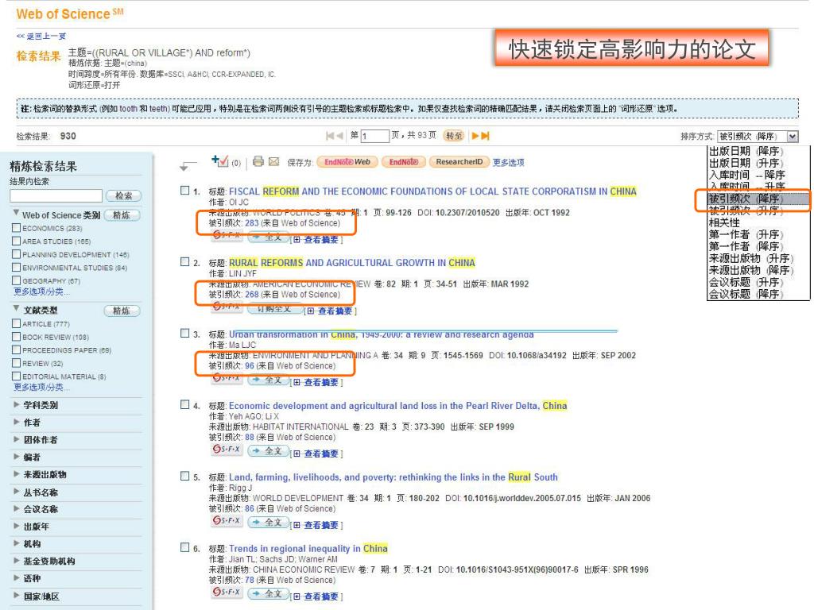Screen dimensions: 814x610
Task: Click the page number input field
Action: tap(375, 136)
